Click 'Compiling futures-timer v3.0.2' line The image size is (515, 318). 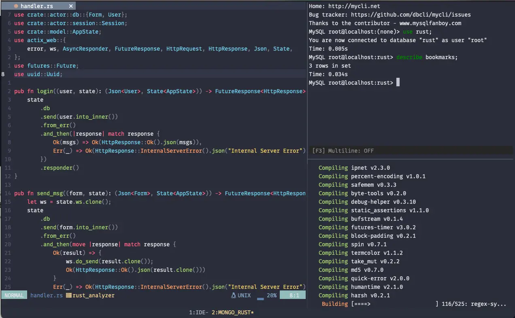(367, 227)
